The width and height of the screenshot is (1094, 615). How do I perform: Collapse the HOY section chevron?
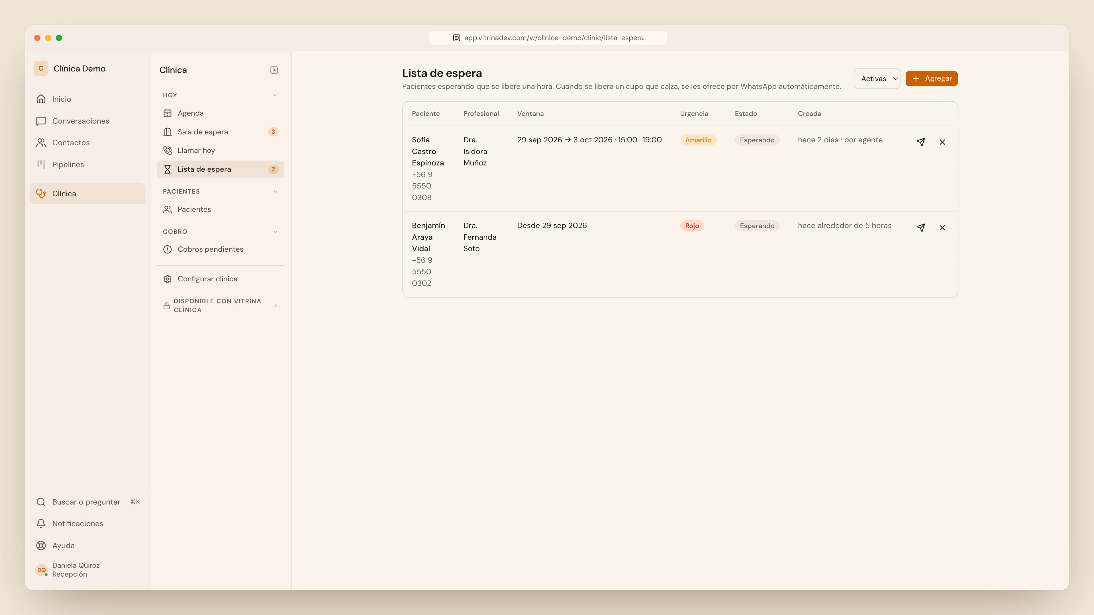tap(275, 95)
